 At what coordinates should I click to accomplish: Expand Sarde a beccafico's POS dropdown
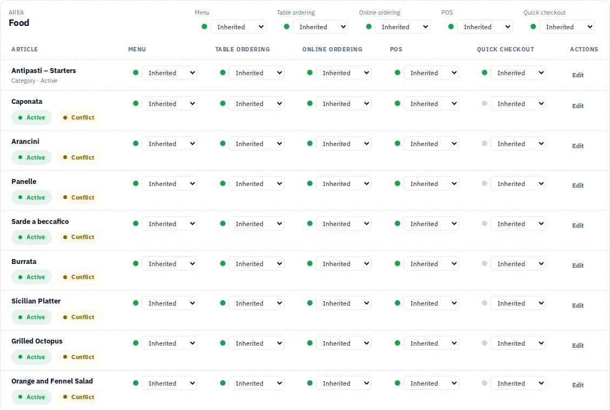tap(431, 224)
